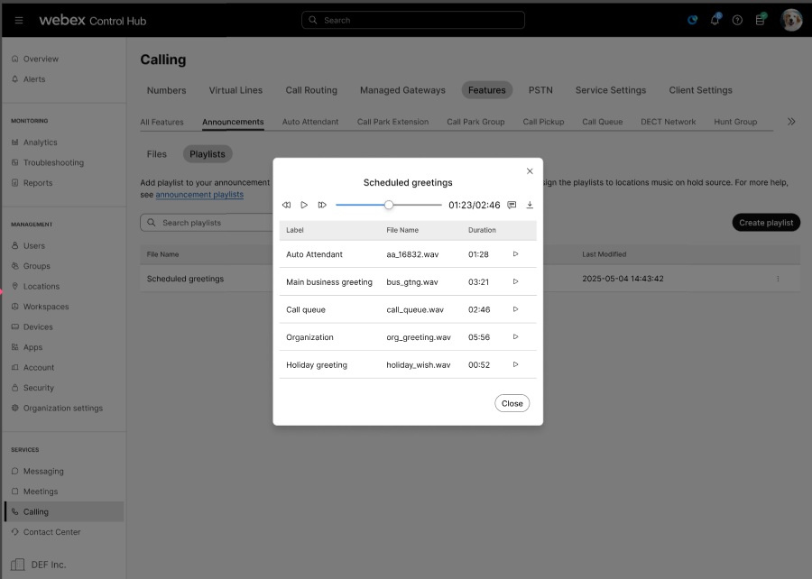Viewport: 812px width, 579px height.
Task: Open the All Features sub-tab
Action: click(x=161, y=122)
